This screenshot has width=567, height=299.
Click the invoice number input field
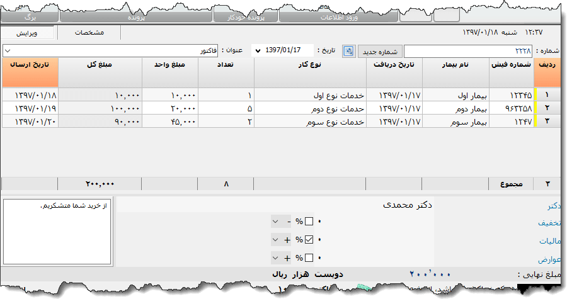point(467,51)
